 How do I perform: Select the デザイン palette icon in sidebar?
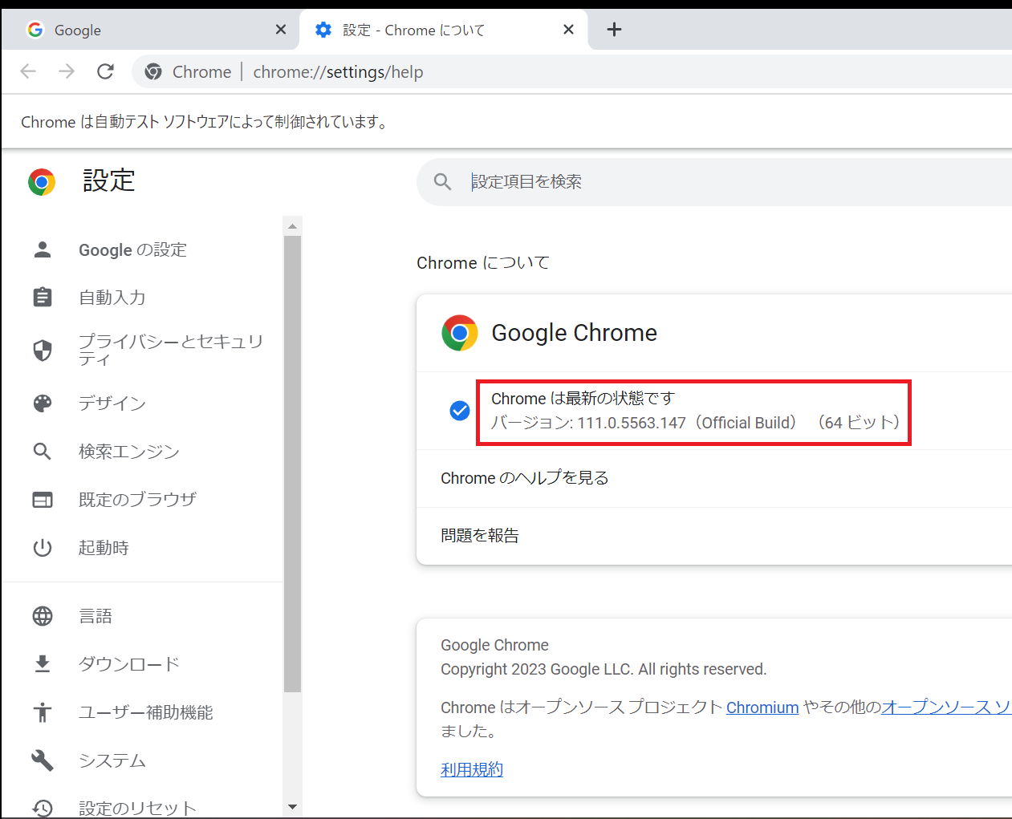42,403
